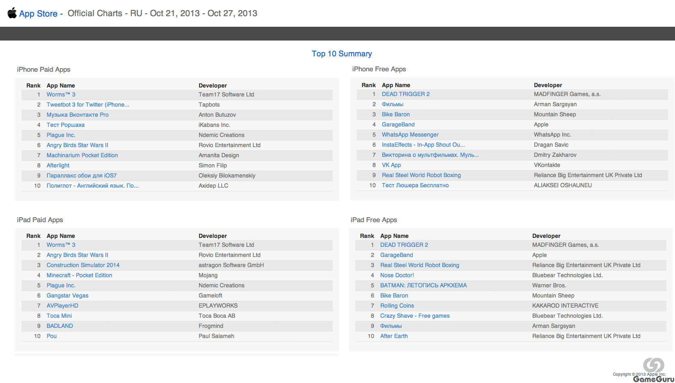Screen dimensions: 675x383
Task: Open InstaEffects - In-App Shout Ou... link
Action: tap(423, 145)
